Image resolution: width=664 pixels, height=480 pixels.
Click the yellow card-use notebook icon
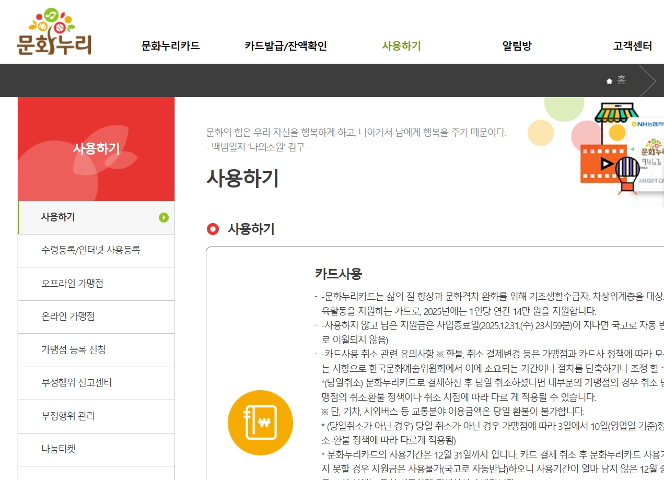[x=260, y=423]
